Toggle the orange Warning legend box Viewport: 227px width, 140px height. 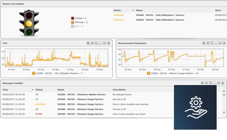coord(72,22)
